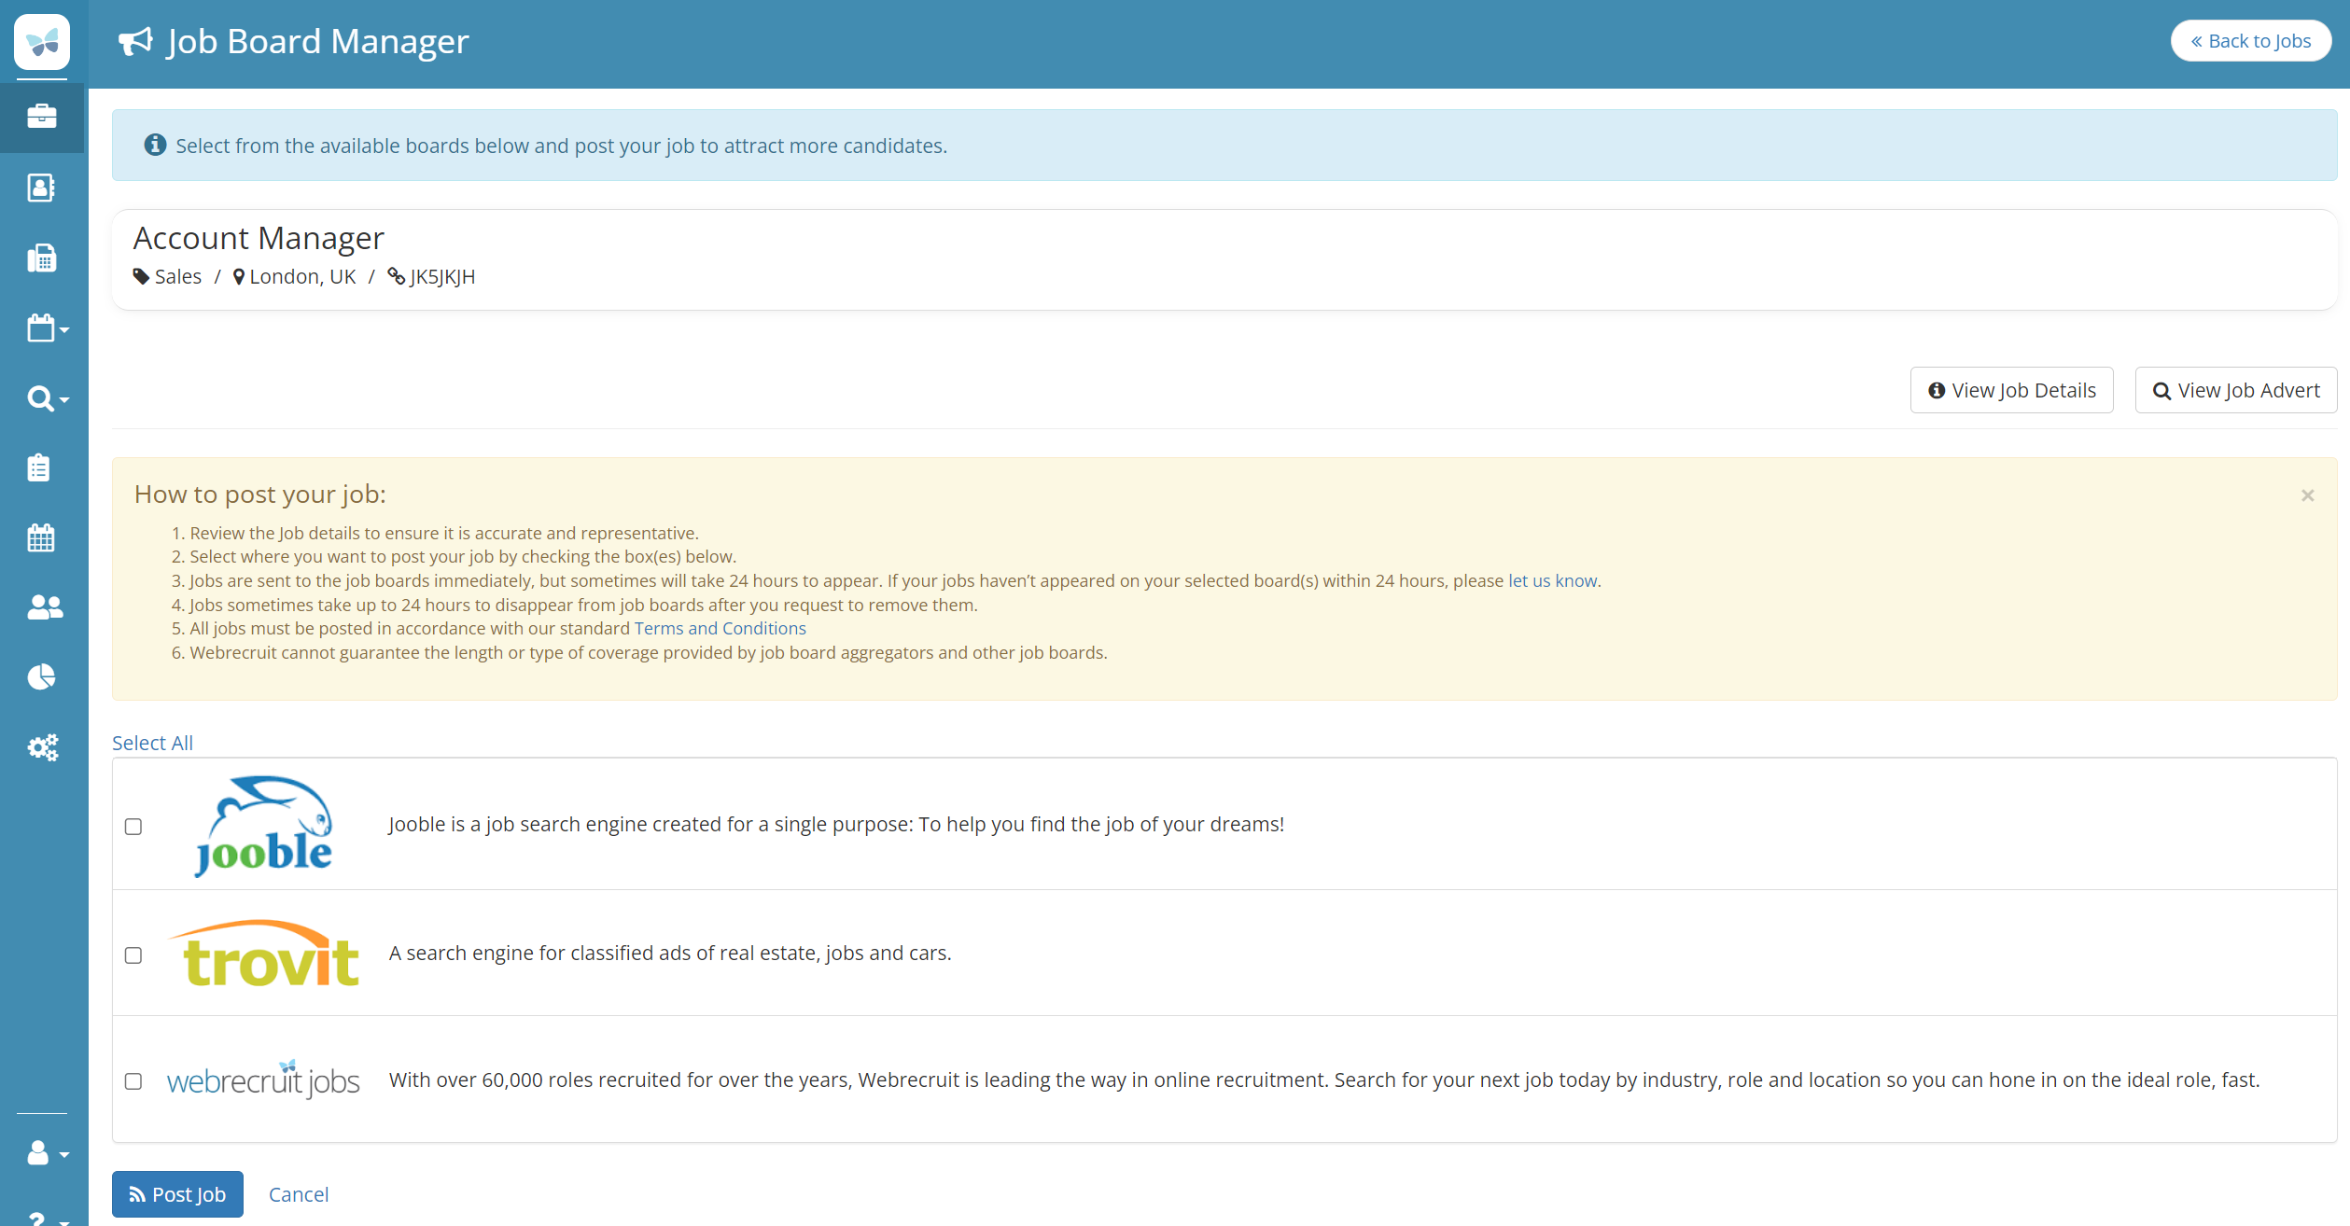Open the calendar grid sidebar icon
This screenshot has height=1226, width=2350.
click(x=41, y=537)
